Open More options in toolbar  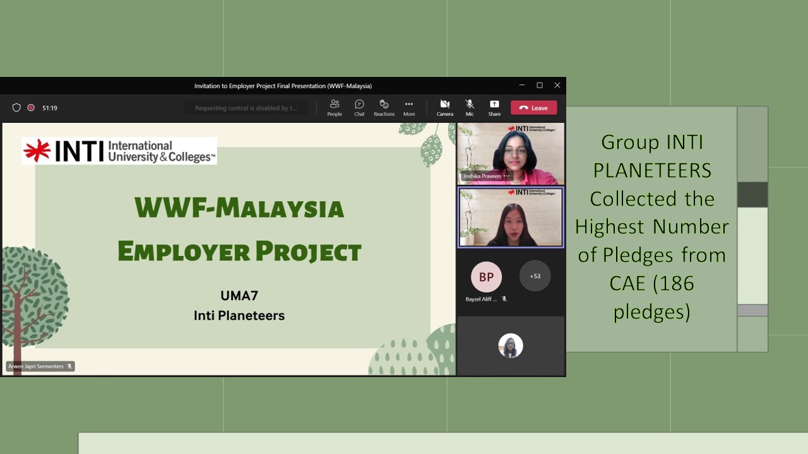(409, 108)
